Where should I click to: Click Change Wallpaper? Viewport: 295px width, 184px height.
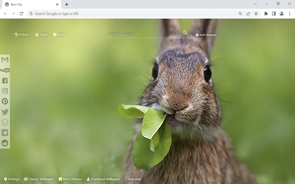coord(39,179)
